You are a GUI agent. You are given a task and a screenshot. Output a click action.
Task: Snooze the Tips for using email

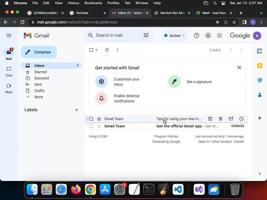[241, 119]
